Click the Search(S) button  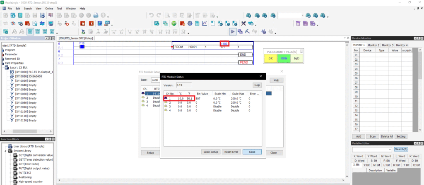401,149
